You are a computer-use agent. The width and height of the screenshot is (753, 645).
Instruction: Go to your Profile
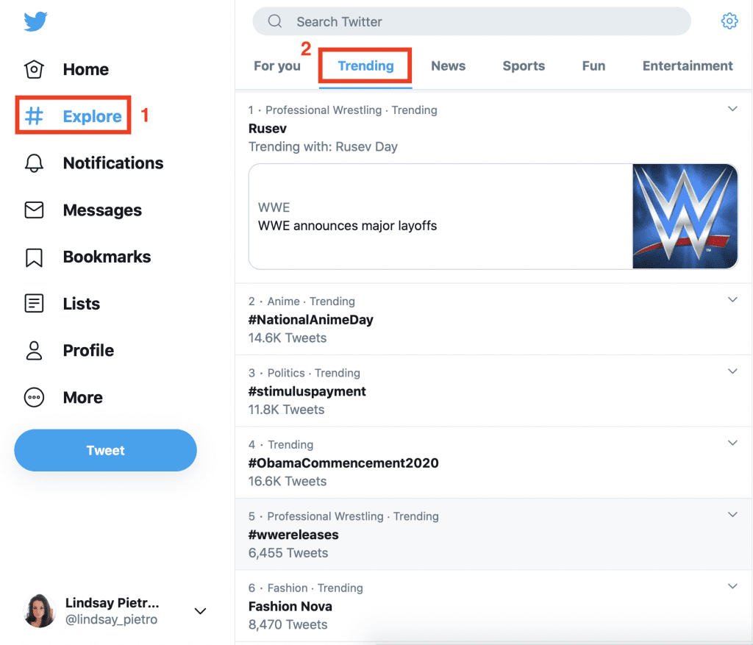pyautogui.click(x=88, y=350)
